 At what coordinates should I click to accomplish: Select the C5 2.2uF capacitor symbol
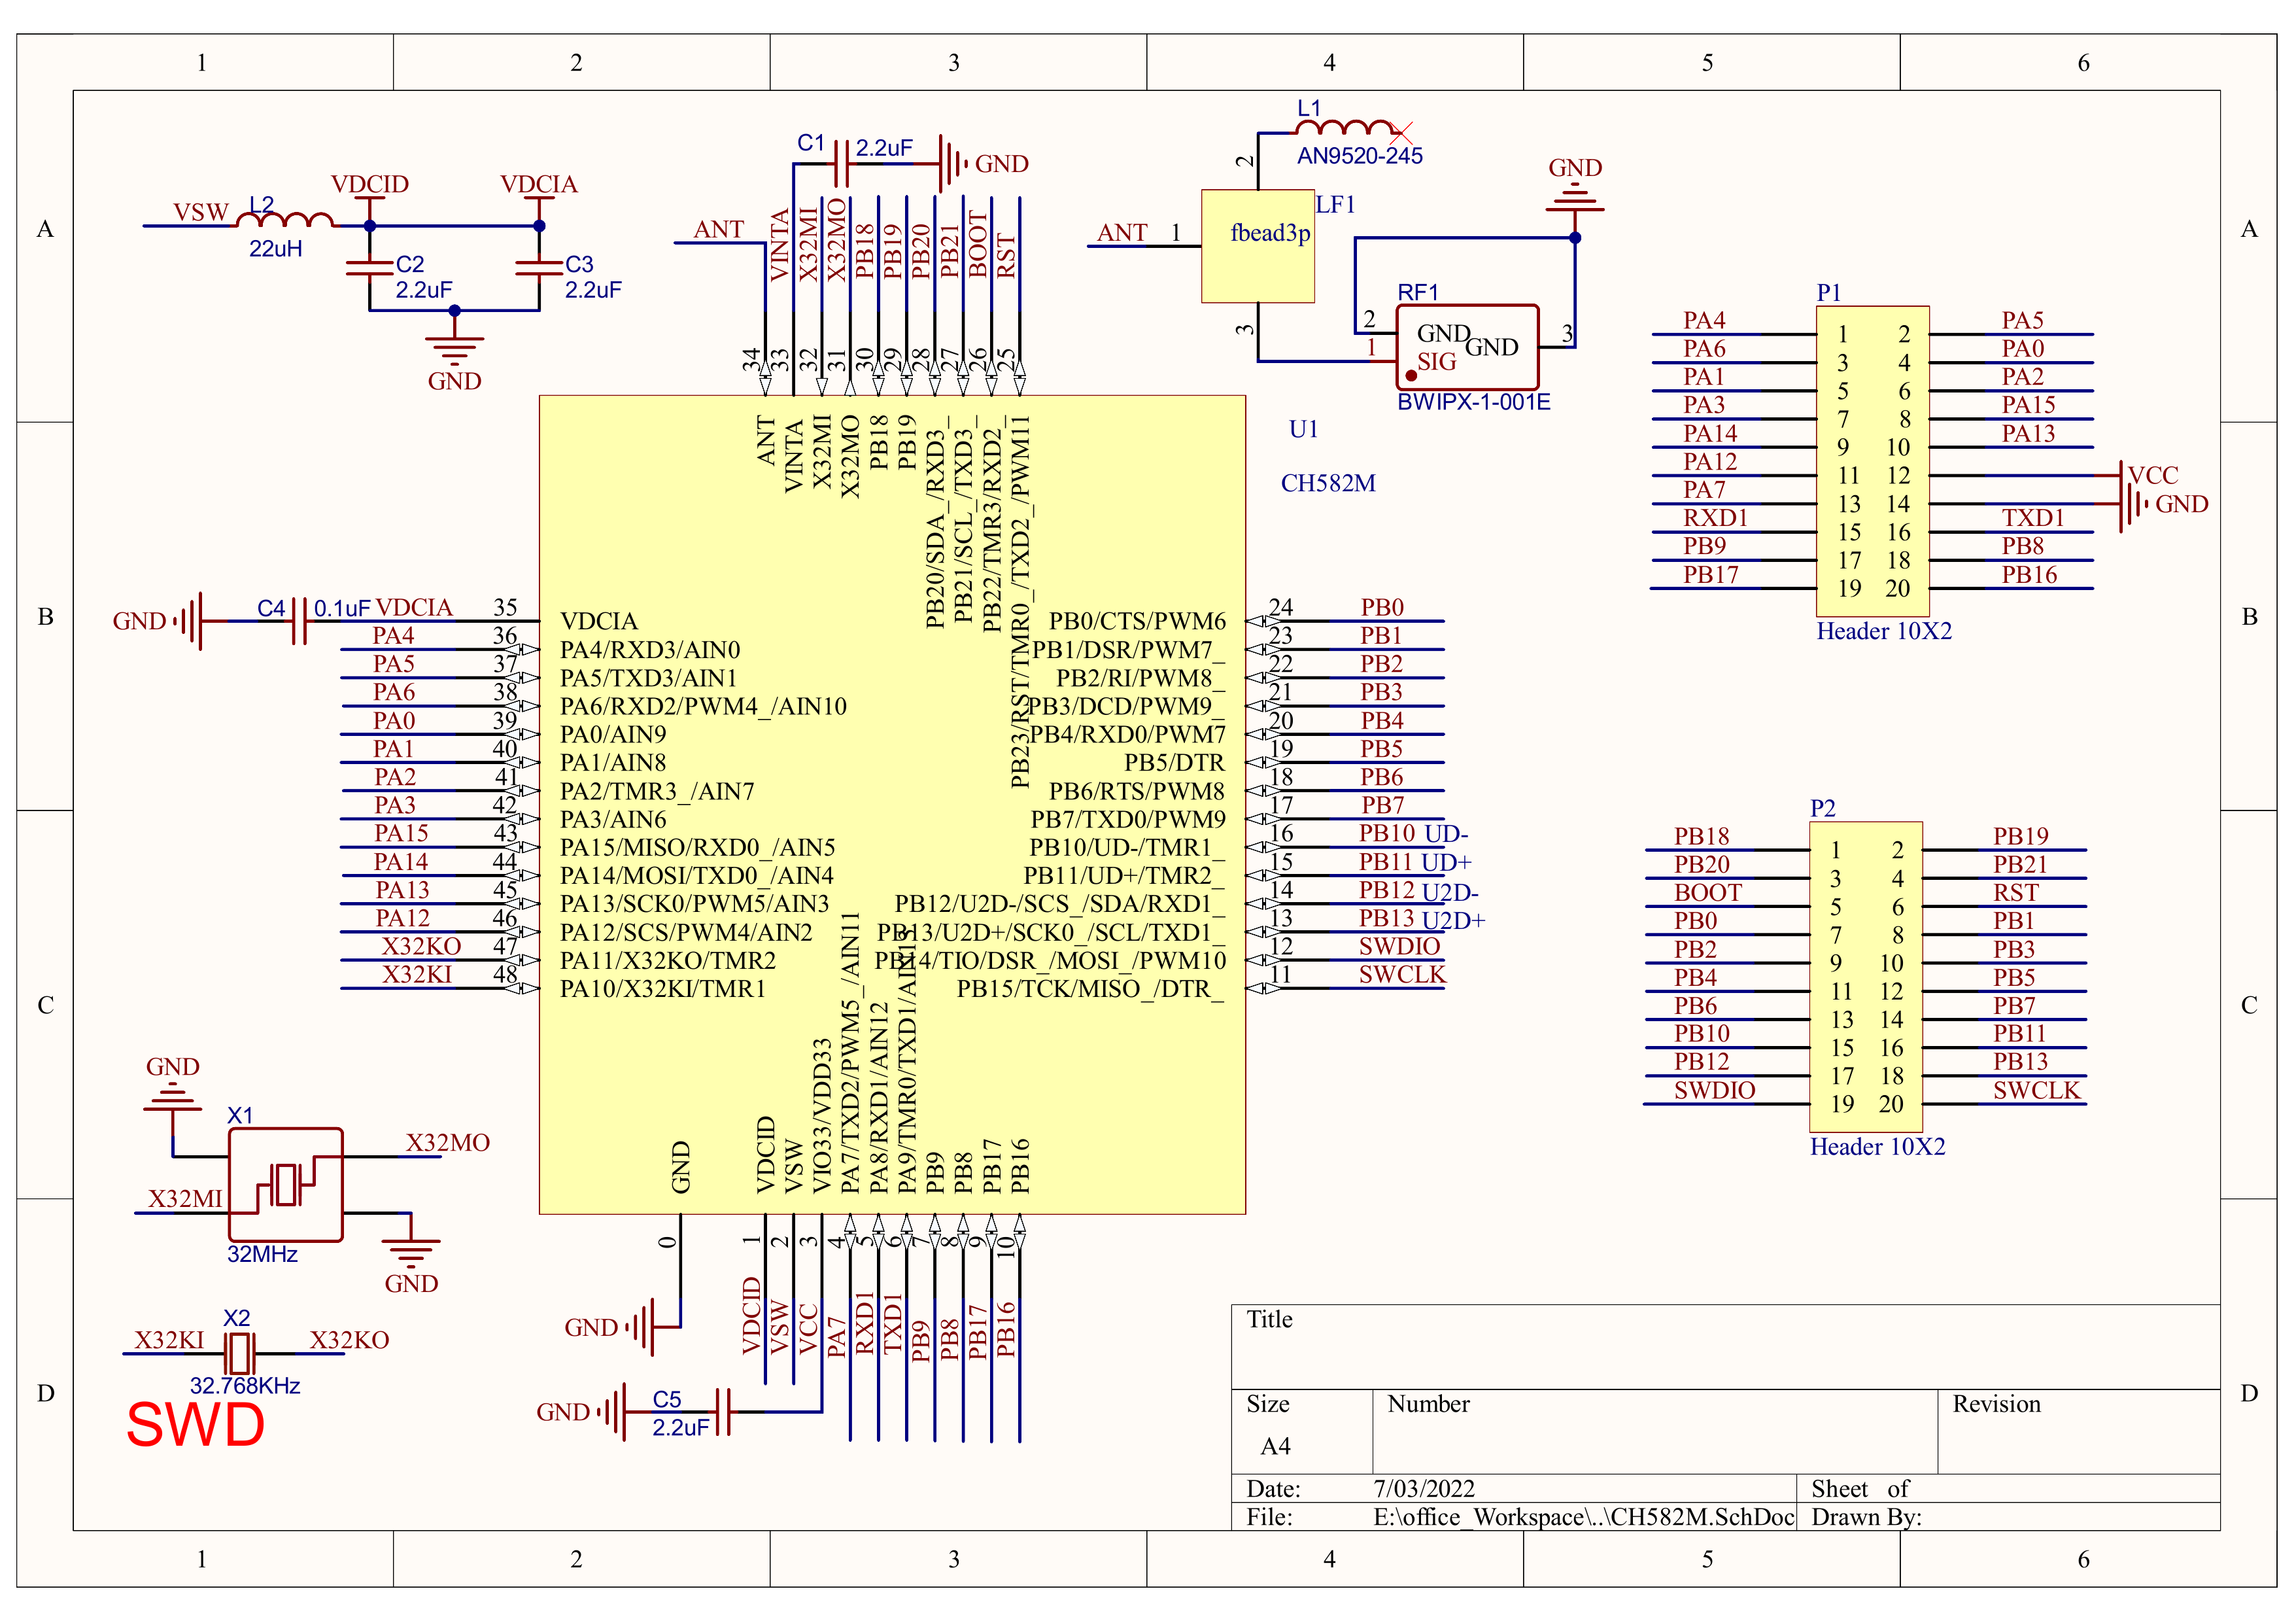[723, 1412]
